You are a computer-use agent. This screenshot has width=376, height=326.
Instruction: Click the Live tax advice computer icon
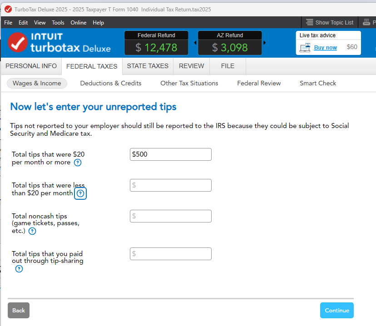pyautogui.click(x=305, y=48)
